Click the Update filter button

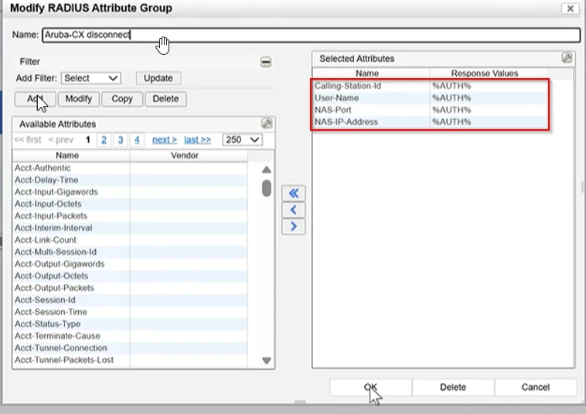tap(158, 78)
